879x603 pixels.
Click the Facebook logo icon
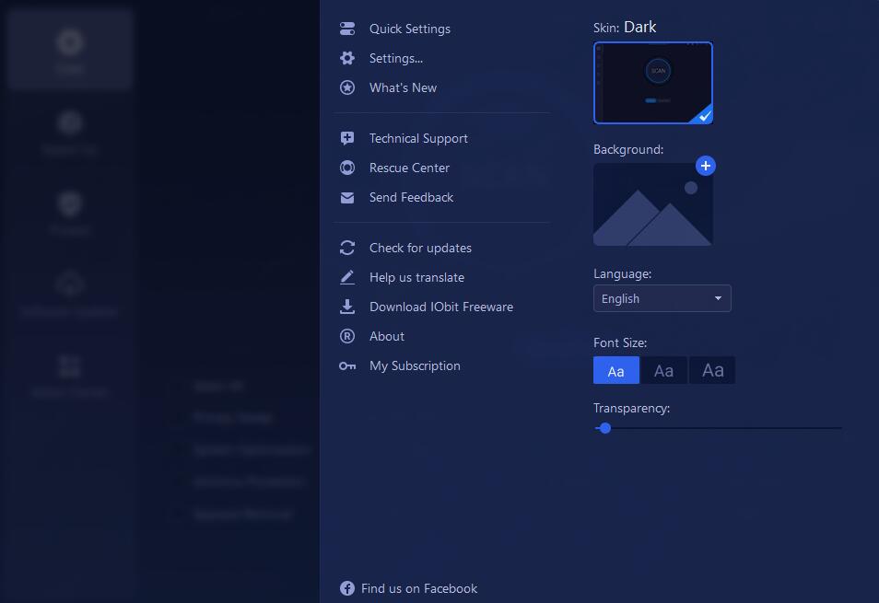[x=347, y=588]
